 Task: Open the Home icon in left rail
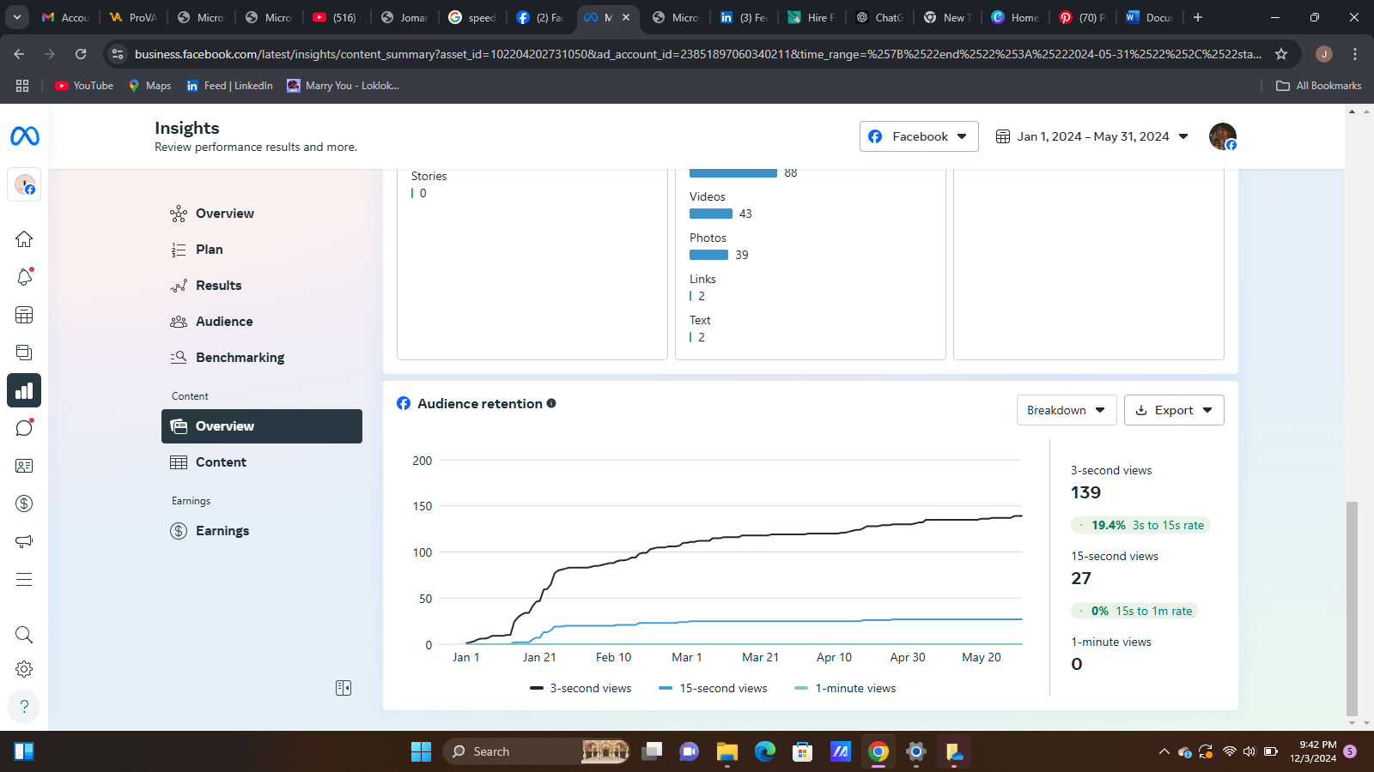24,239
